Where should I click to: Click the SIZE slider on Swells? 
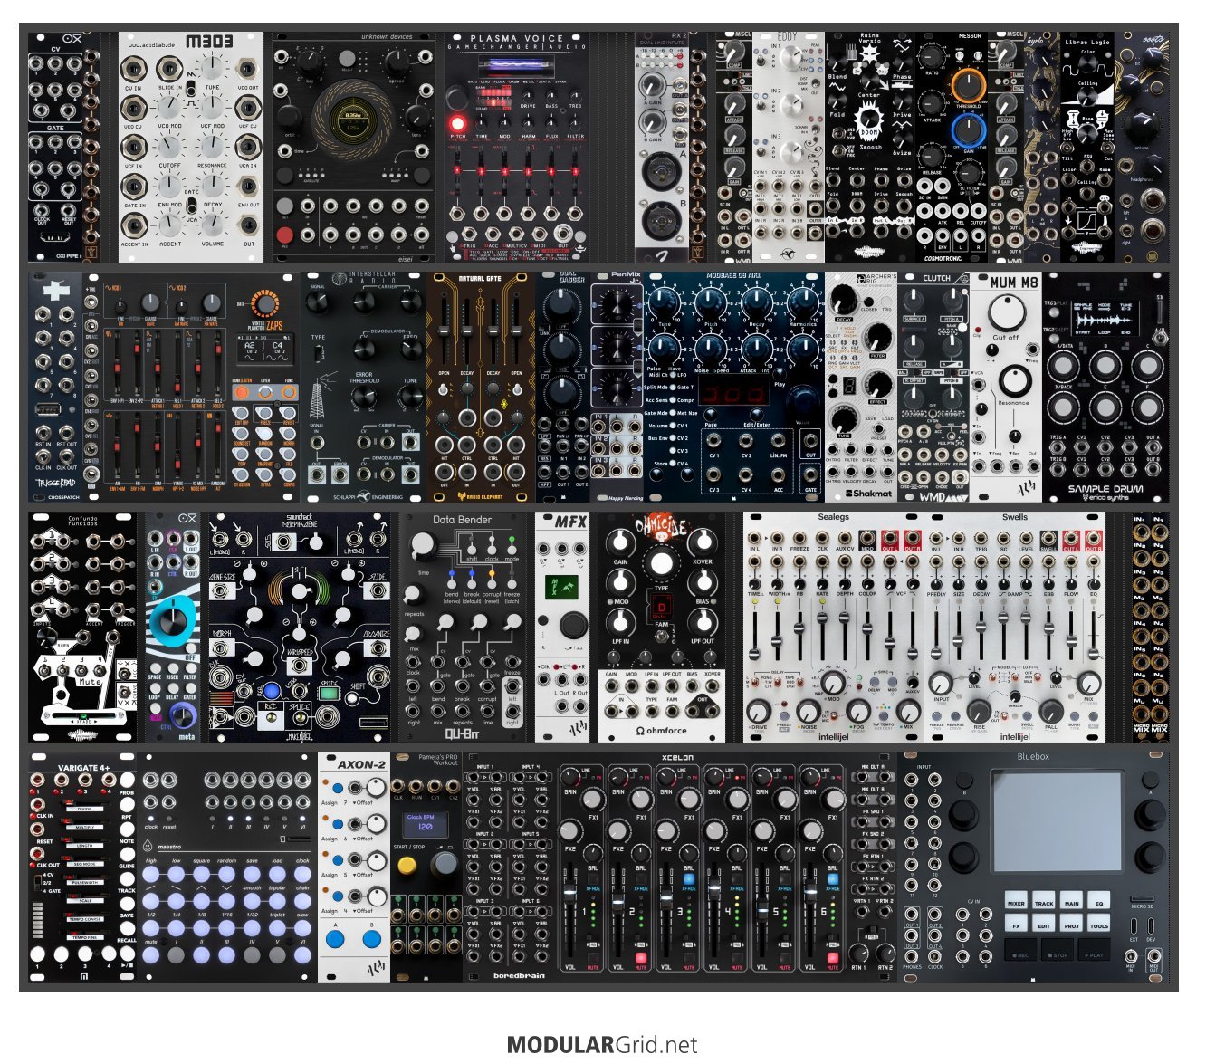[959, 639]
